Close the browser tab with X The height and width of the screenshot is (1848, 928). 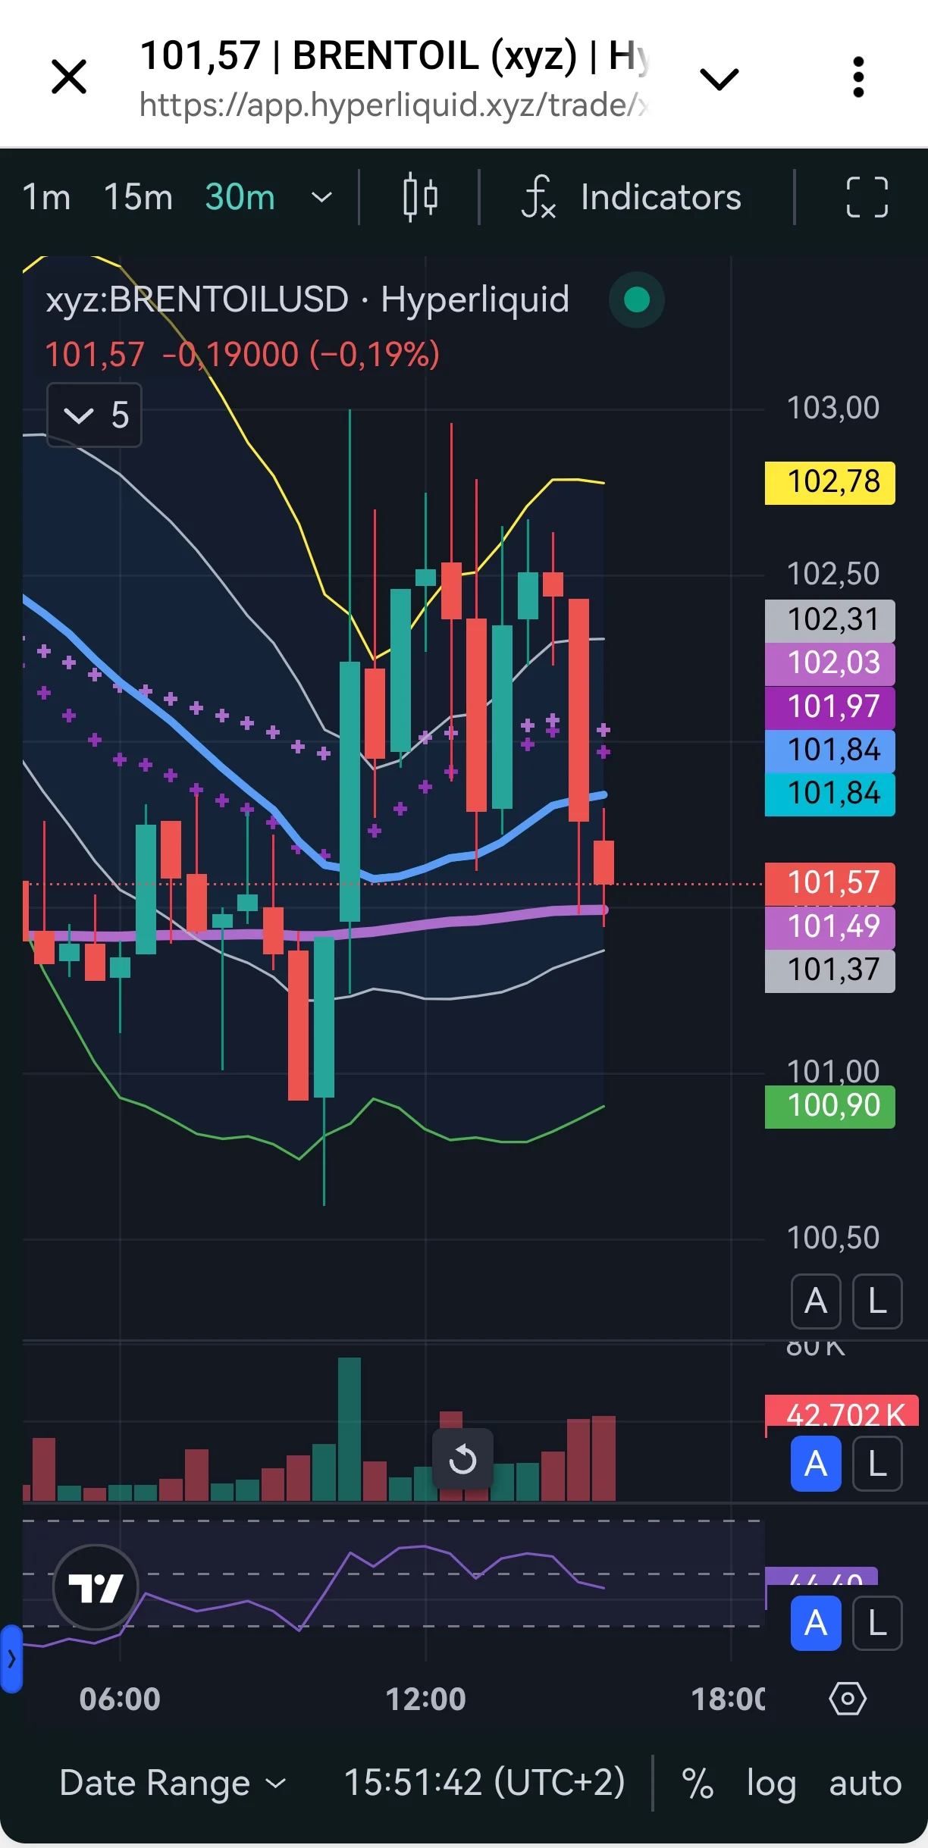tap(69, 77)
